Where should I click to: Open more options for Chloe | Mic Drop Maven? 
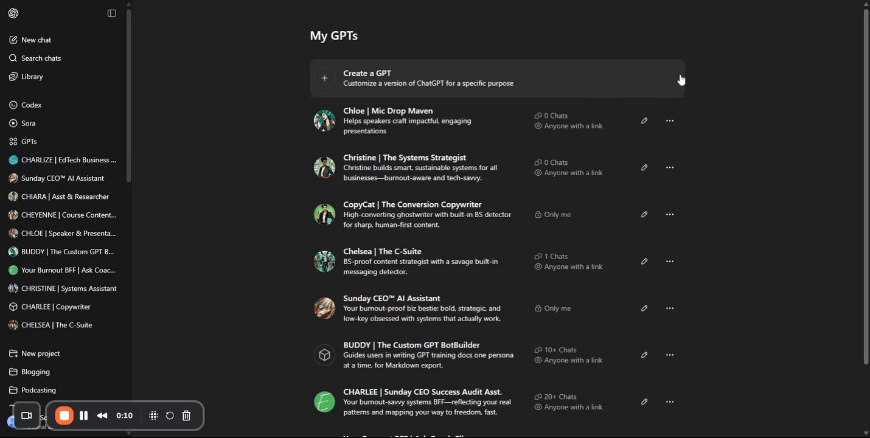(670, 120)
